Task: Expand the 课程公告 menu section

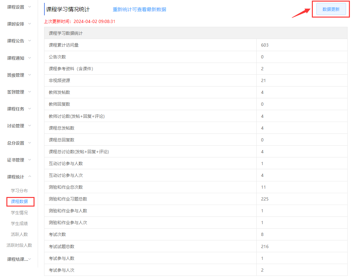Action: (x=19, y=41)
